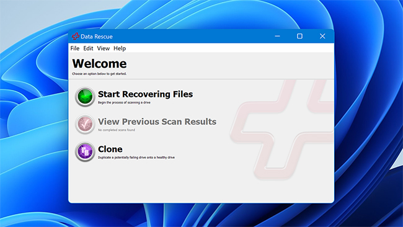Close the Data Rescue window
The width and height of the screenshot is (403, 227).
[322, 36]
